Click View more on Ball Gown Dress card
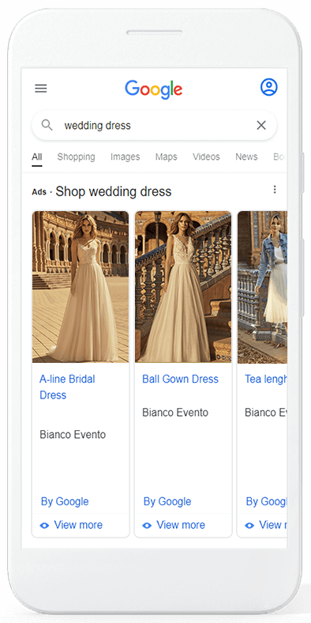This screenshot has height=623, width=311. (x=181, y=525)
